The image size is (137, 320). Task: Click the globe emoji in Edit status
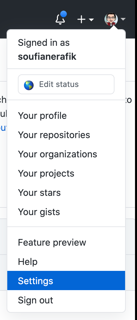29,85
